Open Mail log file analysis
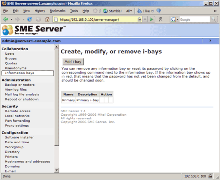This screenshot has width=220, height=180. pos(22,94)
